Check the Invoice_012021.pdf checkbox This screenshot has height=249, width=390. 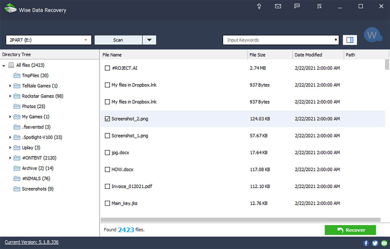pos(107,186)
